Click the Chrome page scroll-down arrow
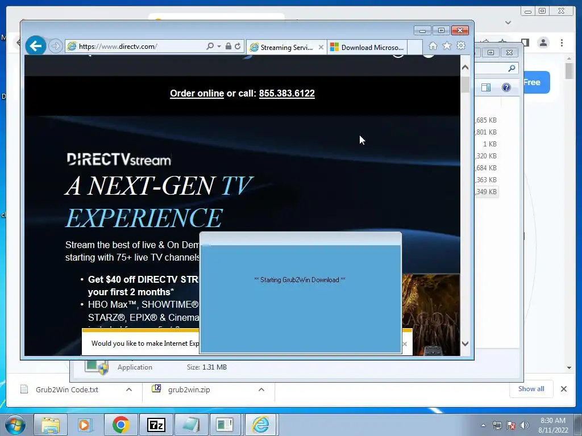This screenshot has width=582, height=436. pyautogui.click(x=569, y=368)
